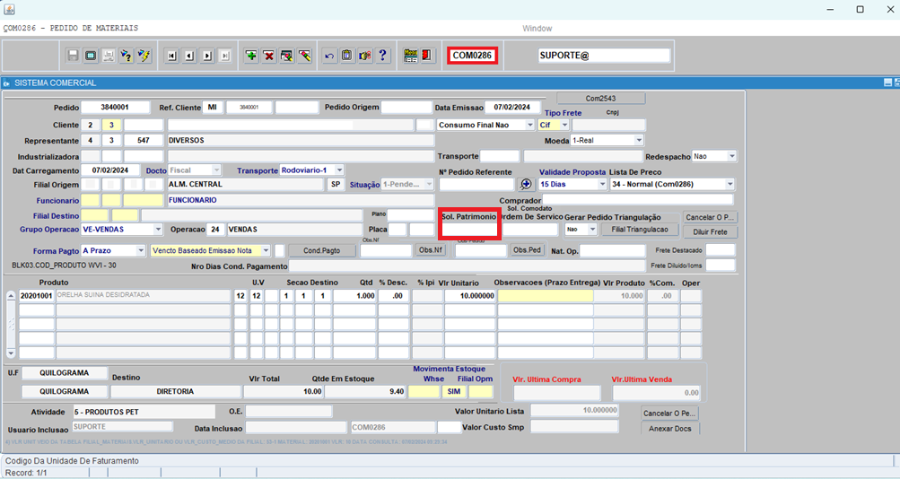
Task: Click the Cond.Pagto button
Action: pyautogui.click(x=321, y=250)
